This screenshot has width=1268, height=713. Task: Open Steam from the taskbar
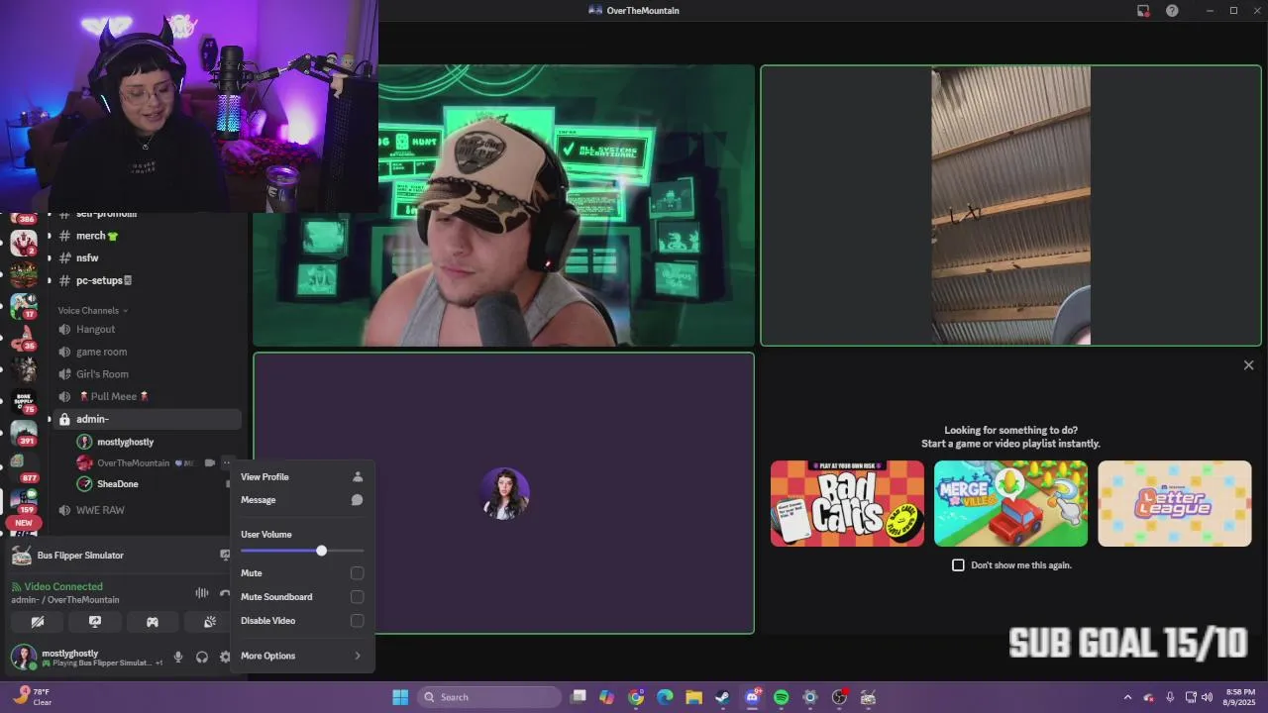tap(723, 697)
